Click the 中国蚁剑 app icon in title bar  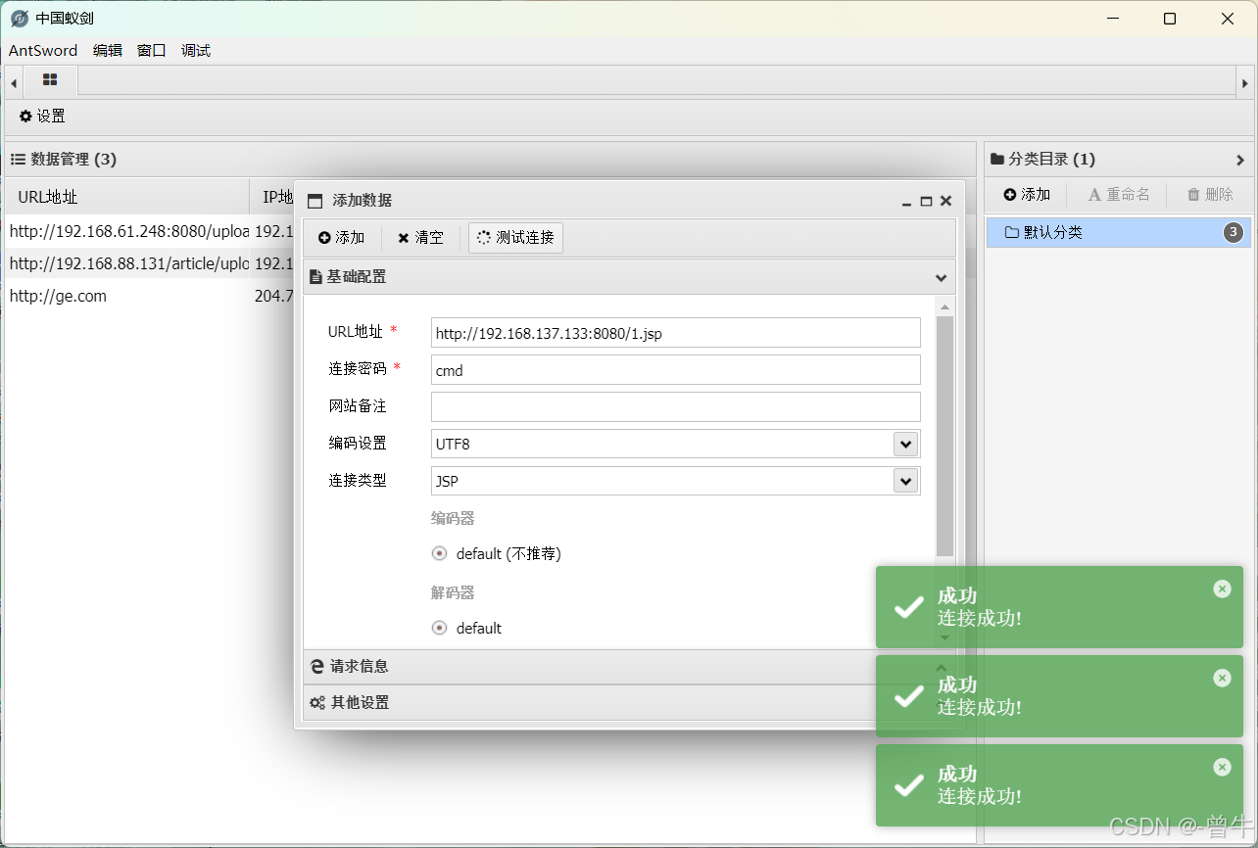(x=19, y=19)
